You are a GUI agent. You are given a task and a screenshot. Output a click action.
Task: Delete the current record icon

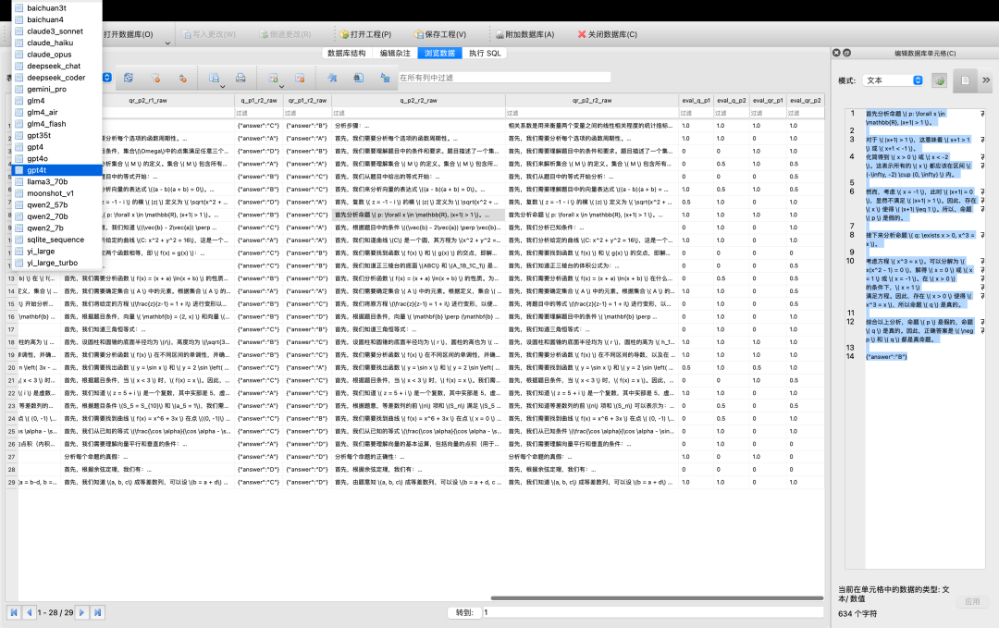300,78
